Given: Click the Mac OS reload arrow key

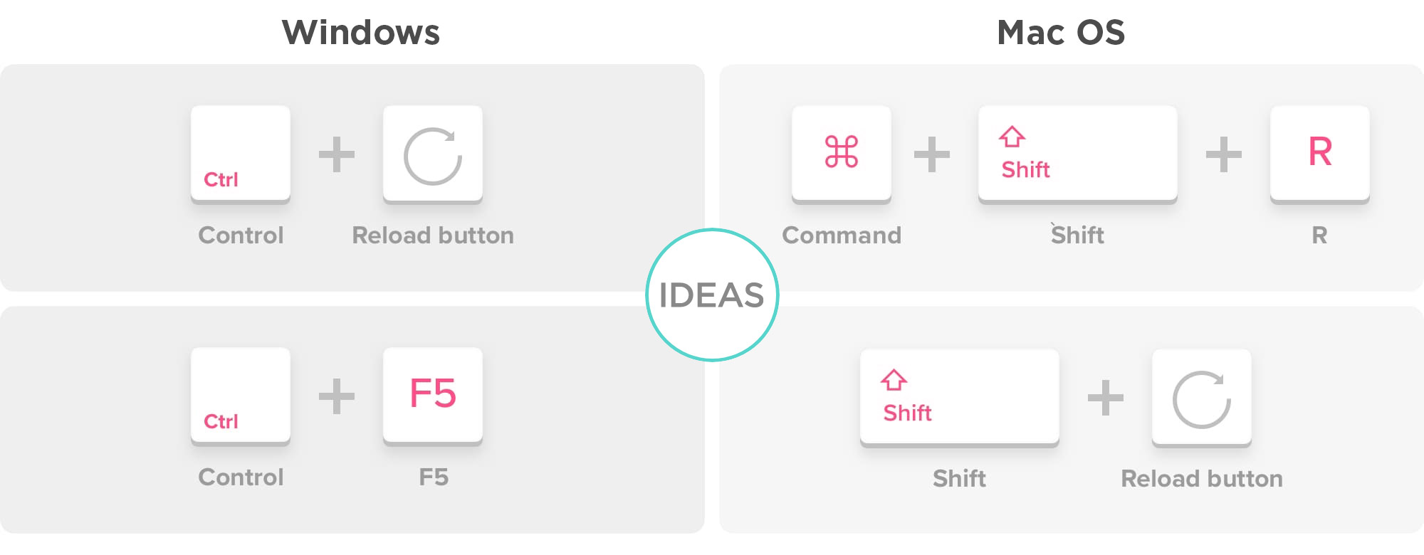Looking at the screenshot, I should (1202, 398).
